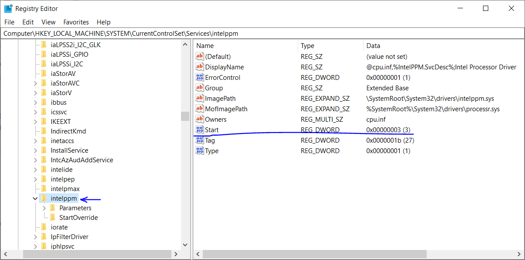The image size is (525, 260).
Task: Collapse the intelppm key
Action: pos(35,198)
